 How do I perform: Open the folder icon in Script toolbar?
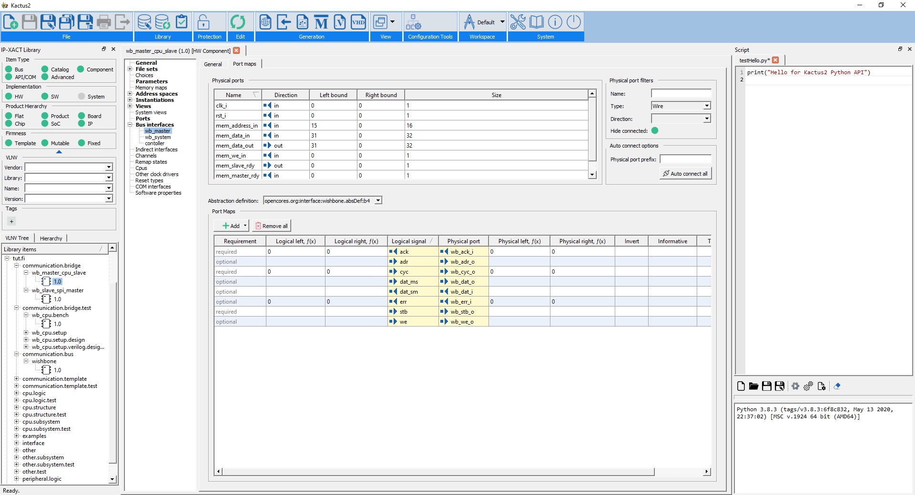pyautogui.click(x=753, y=386)
